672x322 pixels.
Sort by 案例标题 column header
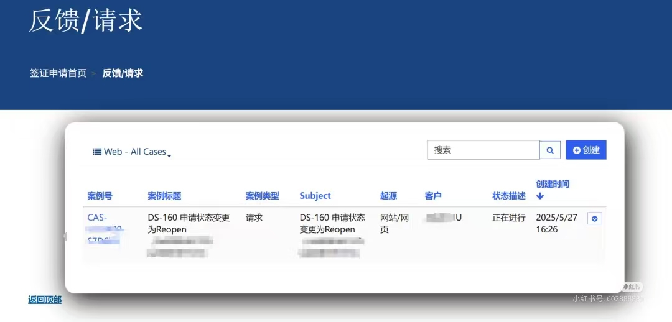pos(164,196)
